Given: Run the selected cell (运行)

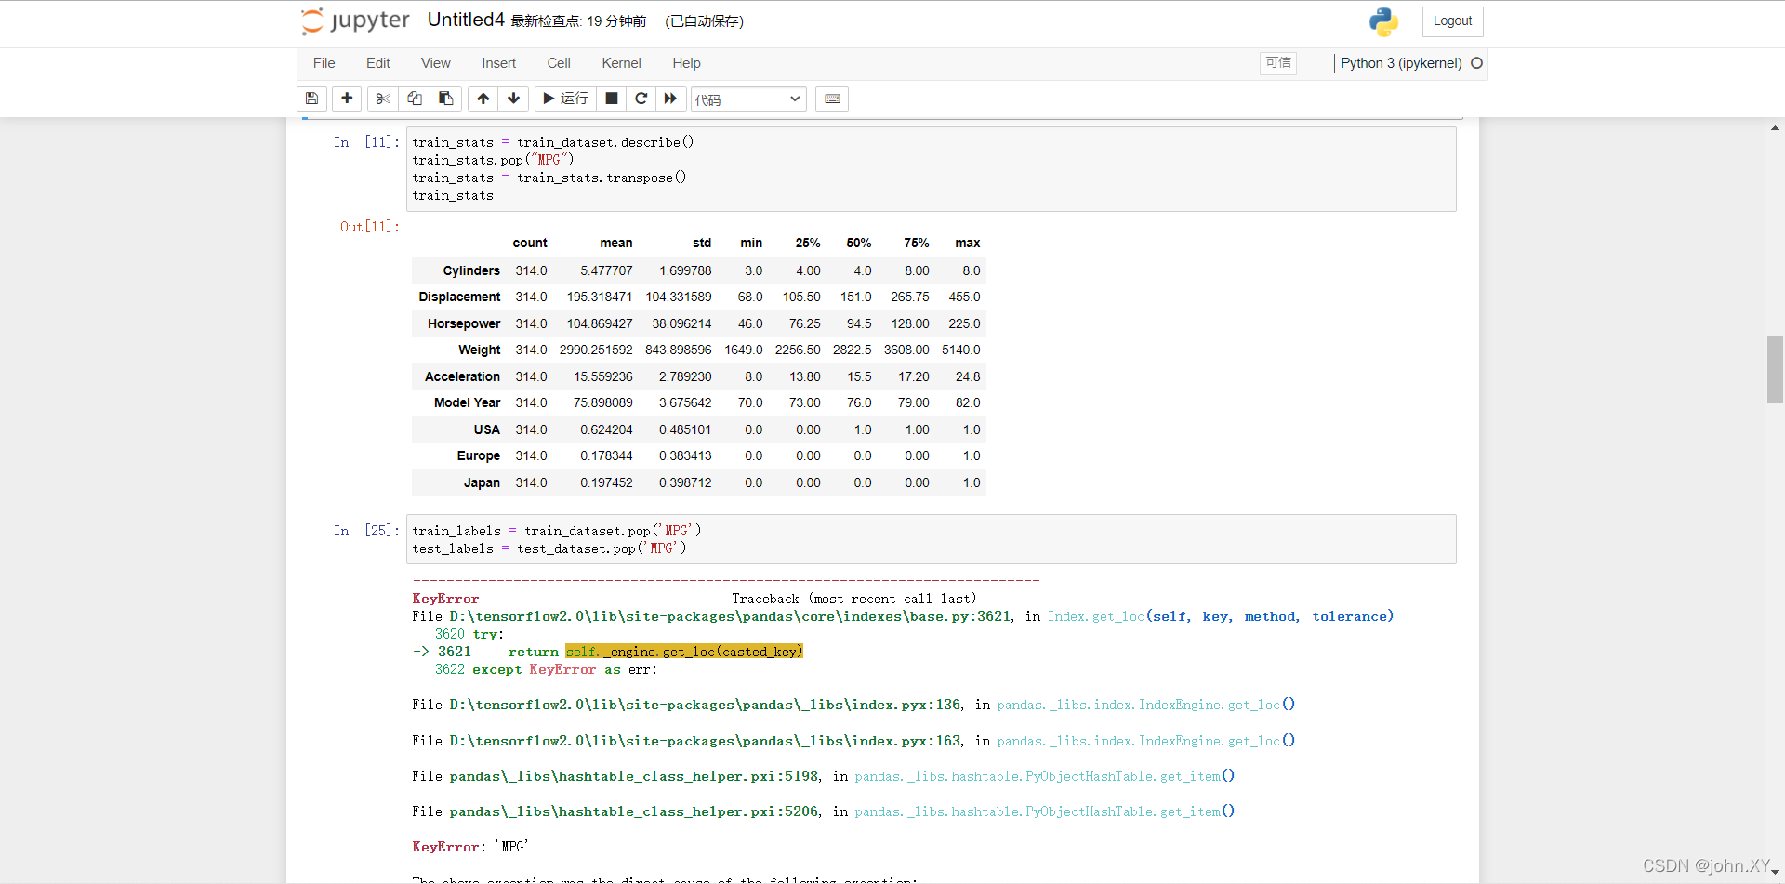Looking at the screenshot, I should [x=565, y=99].
